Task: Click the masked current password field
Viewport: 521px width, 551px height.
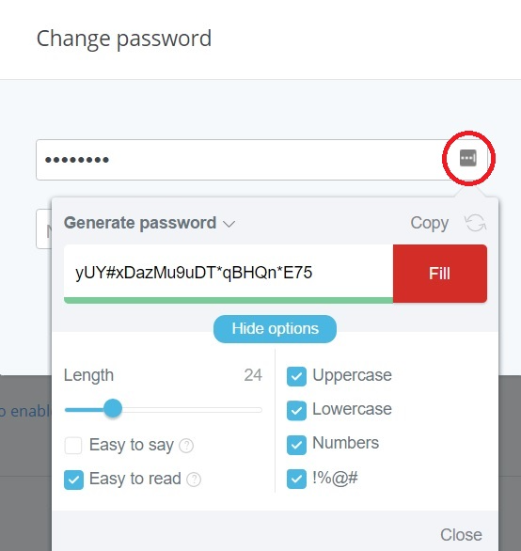Action: (243, 160)
